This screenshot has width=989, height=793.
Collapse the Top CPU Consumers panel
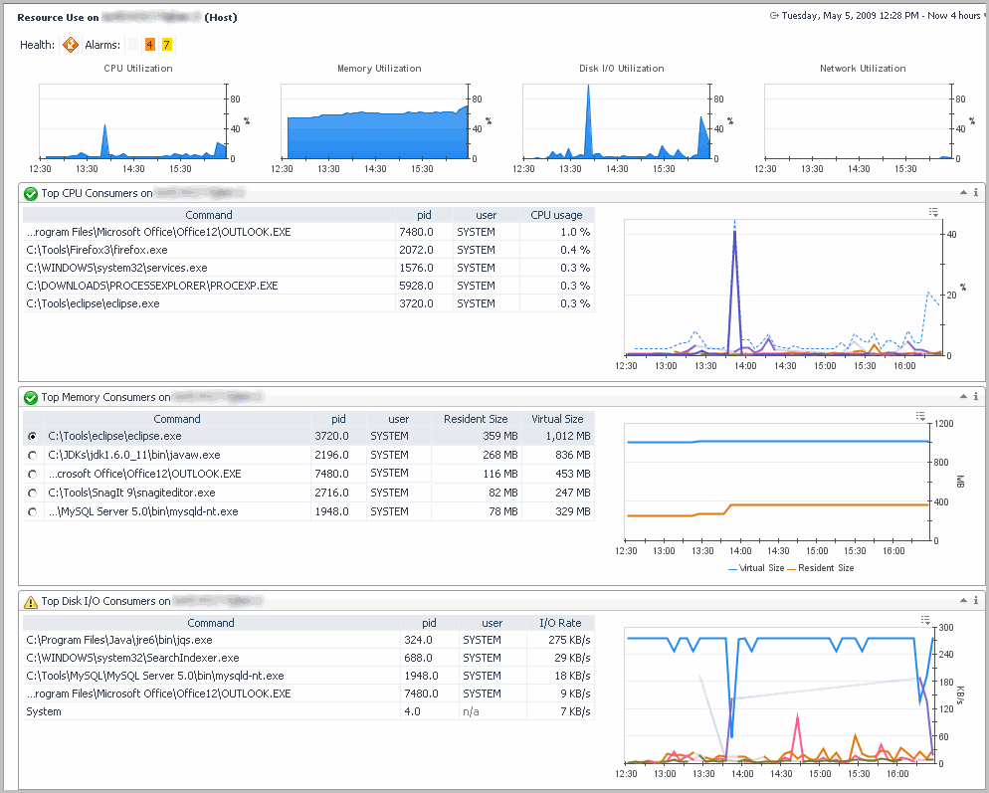click(x=962, y=193)
